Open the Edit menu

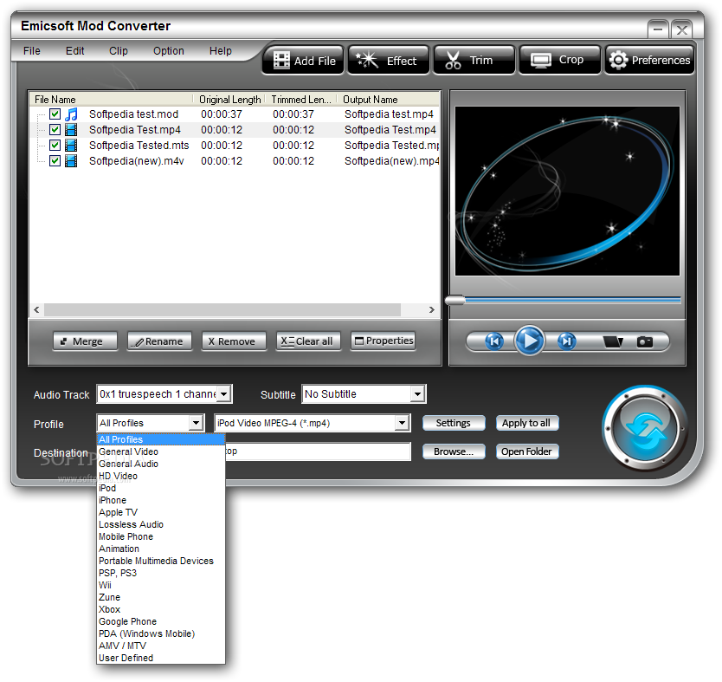pos(74,51)
